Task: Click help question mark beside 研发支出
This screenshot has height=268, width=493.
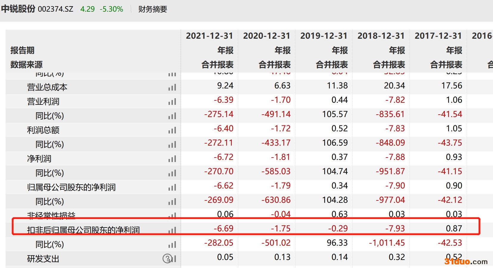Action: pyautogui.click(x=167, y=258)
